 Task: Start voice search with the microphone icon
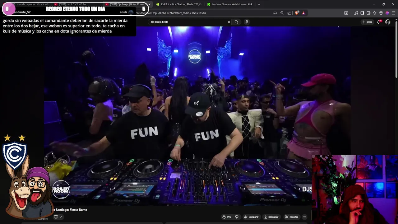(x=247, y=22)
